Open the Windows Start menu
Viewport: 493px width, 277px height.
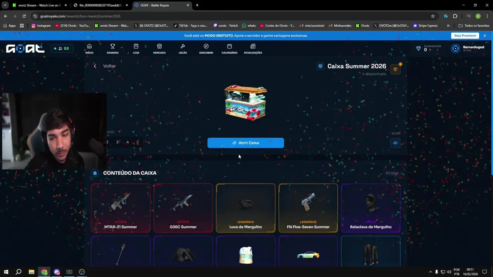pyautogui.click(x=6, y=272)
